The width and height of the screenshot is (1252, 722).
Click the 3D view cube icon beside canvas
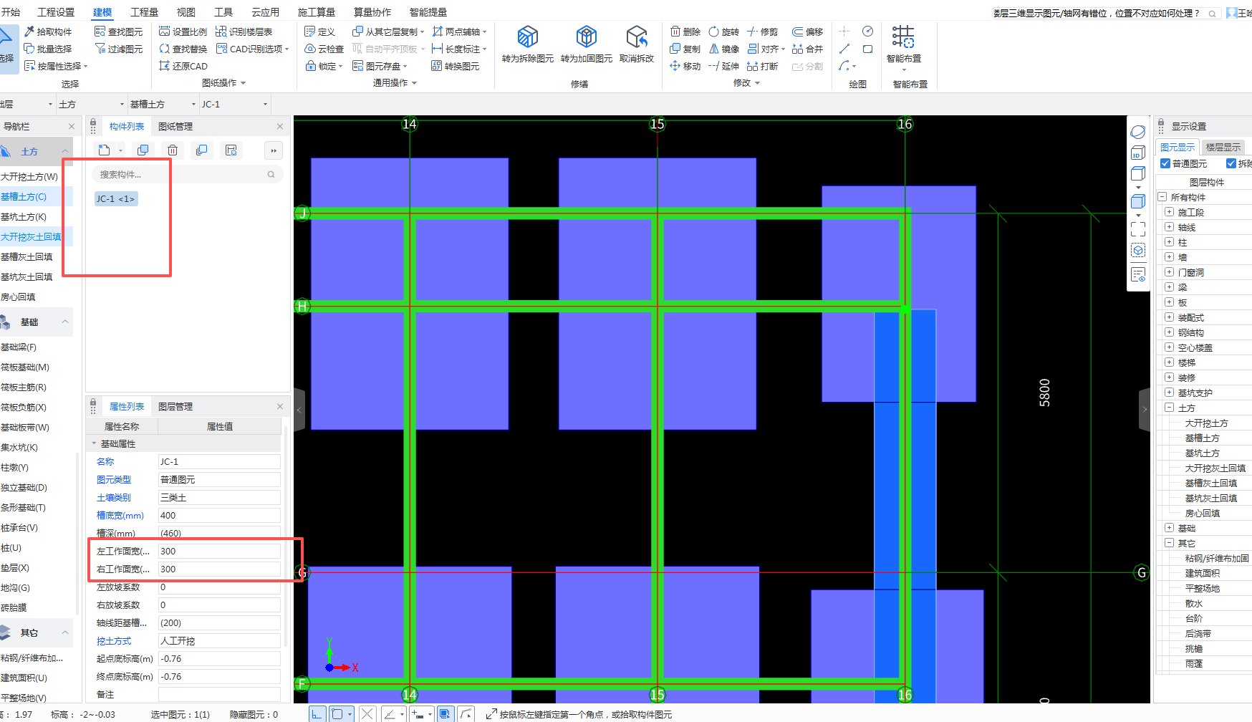[1138, 153]
